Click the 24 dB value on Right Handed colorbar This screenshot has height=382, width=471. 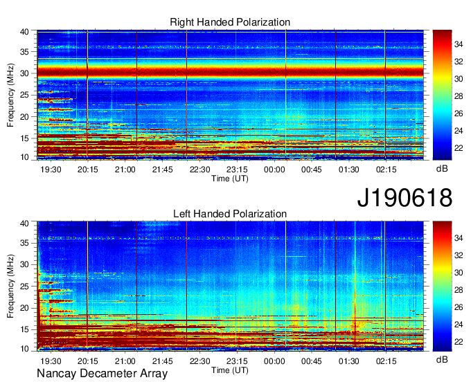(x=459, y=131)
